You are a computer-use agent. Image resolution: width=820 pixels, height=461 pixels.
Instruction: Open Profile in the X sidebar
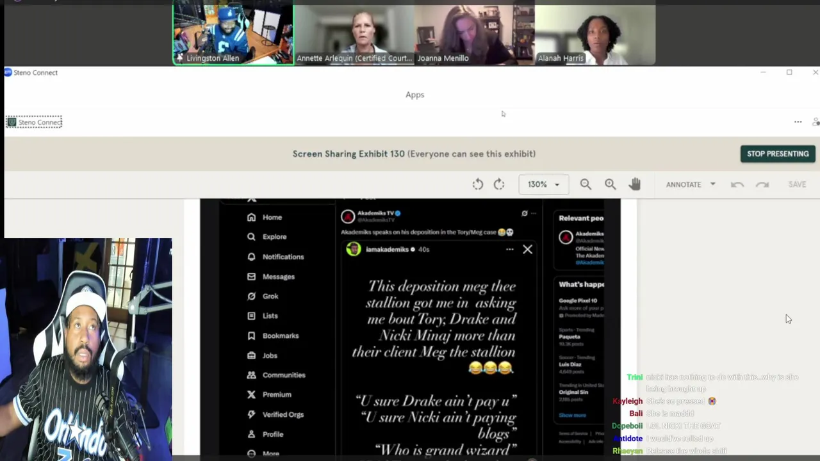pyautogui.click(x=265, y=434)
